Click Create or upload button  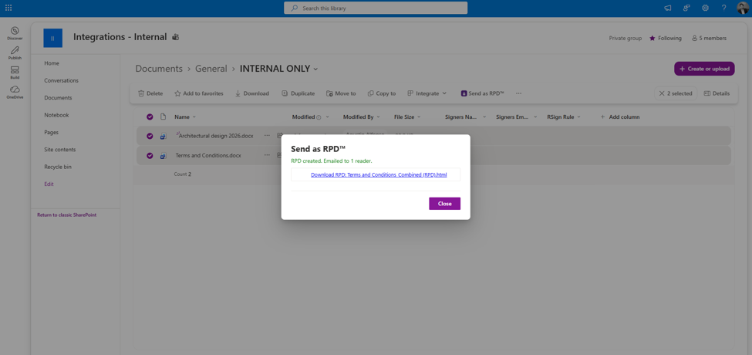pyautogui.click(x=704, y=69)
